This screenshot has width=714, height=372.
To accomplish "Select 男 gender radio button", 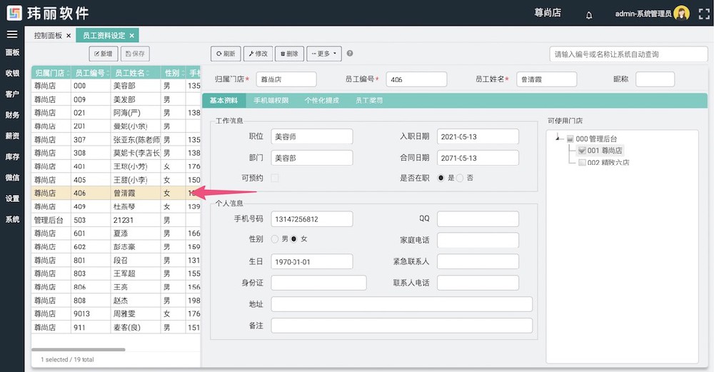I will coord(275,238).
